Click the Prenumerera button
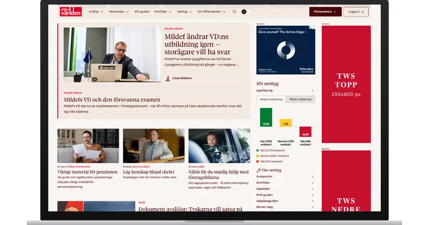Viewport: 429px width, 225px height. (326, 12)
